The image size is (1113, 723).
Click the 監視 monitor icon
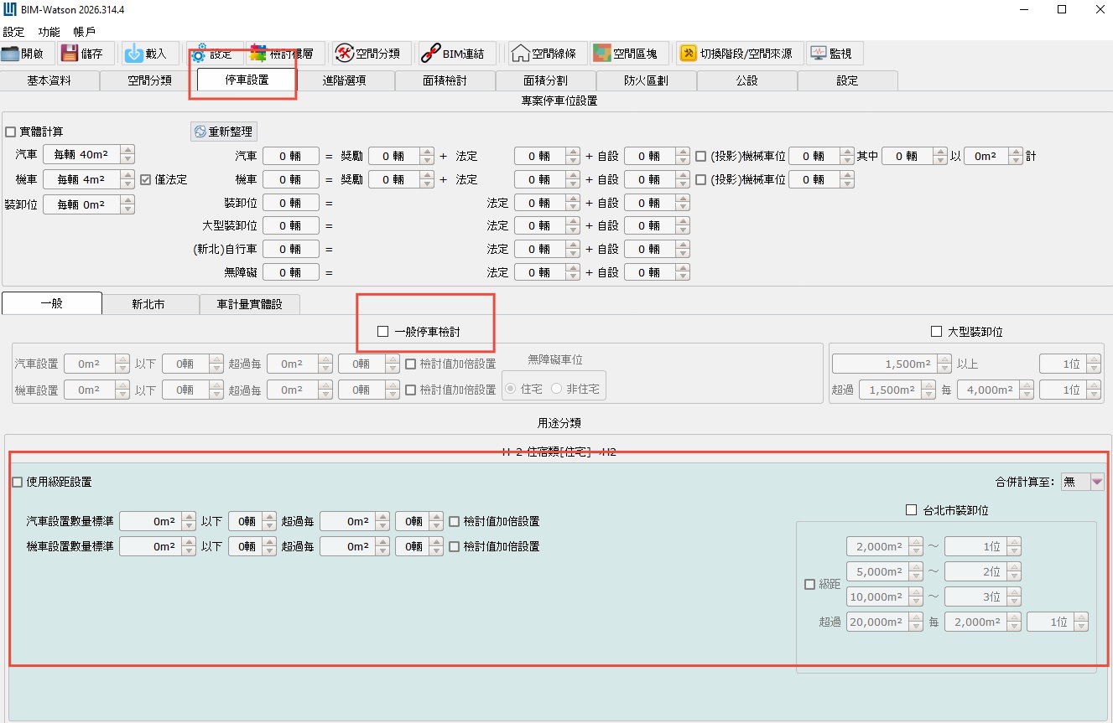[818, 54]
